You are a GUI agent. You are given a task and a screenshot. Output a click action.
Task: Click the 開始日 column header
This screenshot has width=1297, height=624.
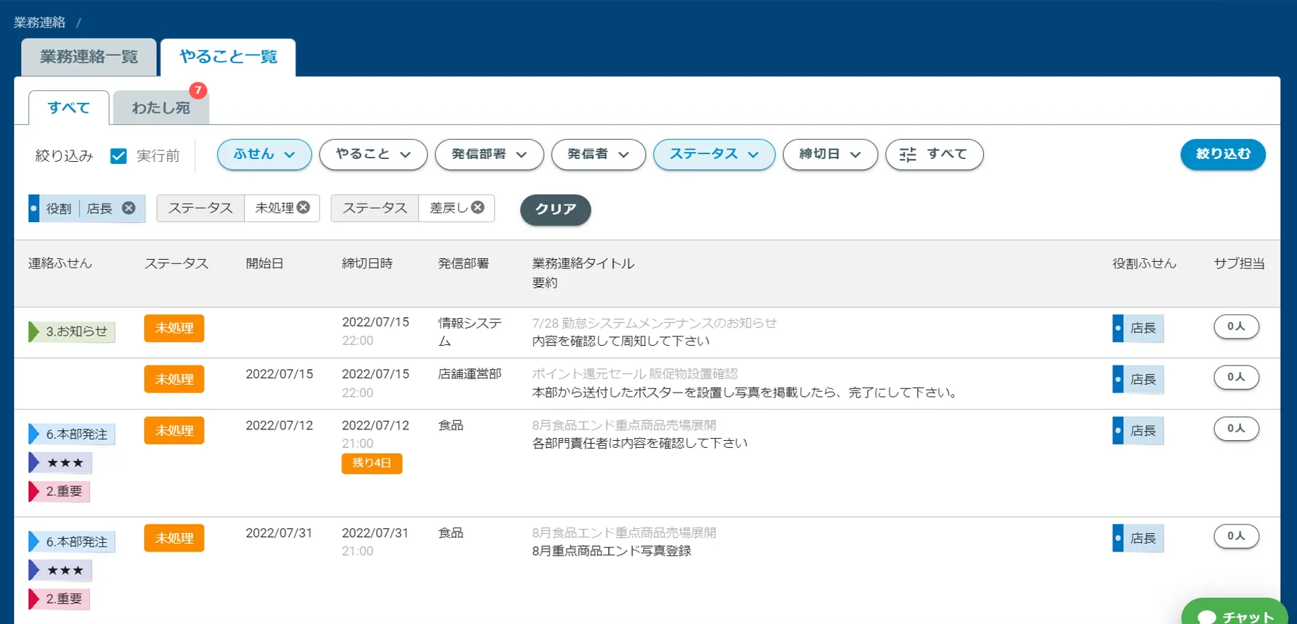point(265,263)
